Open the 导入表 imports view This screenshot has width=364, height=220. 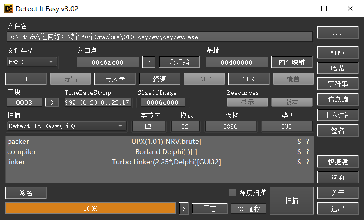tap(115, 79)
